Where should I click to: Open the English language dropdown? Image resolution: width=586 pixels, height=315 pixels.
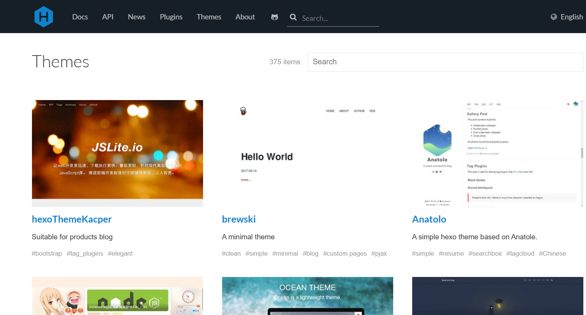pos(571,17)
